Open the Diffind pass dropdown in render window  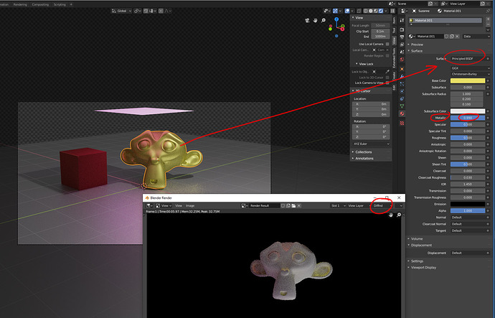(382, 205)
